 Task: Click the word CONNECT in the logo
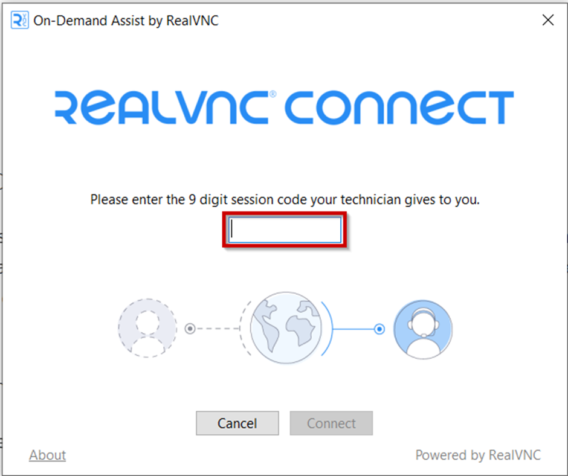[399, 108]
